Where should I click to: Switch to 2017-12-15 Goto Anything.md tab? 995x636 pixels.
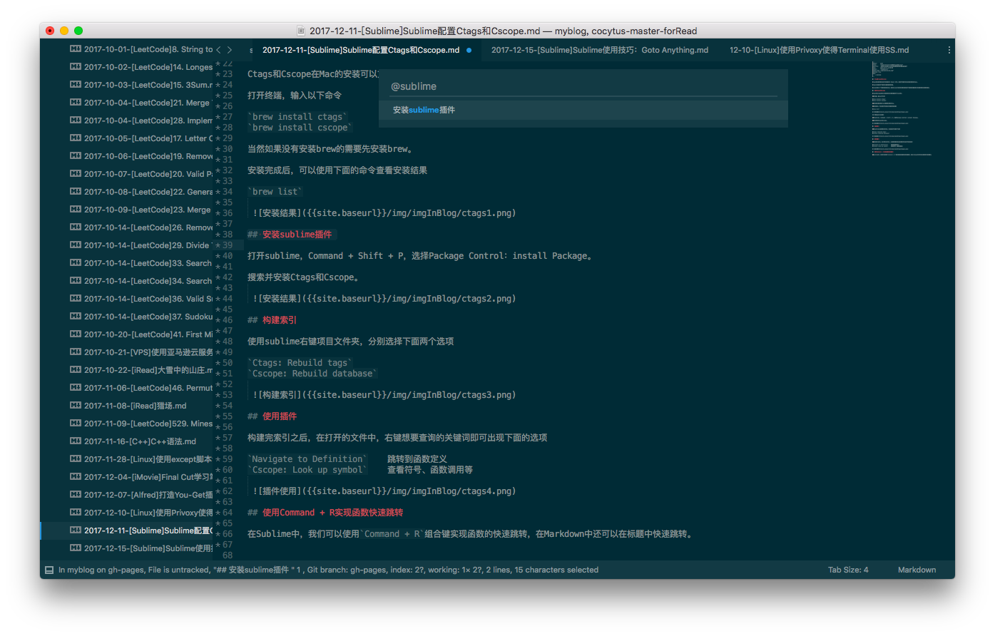[x=599, y=50]
